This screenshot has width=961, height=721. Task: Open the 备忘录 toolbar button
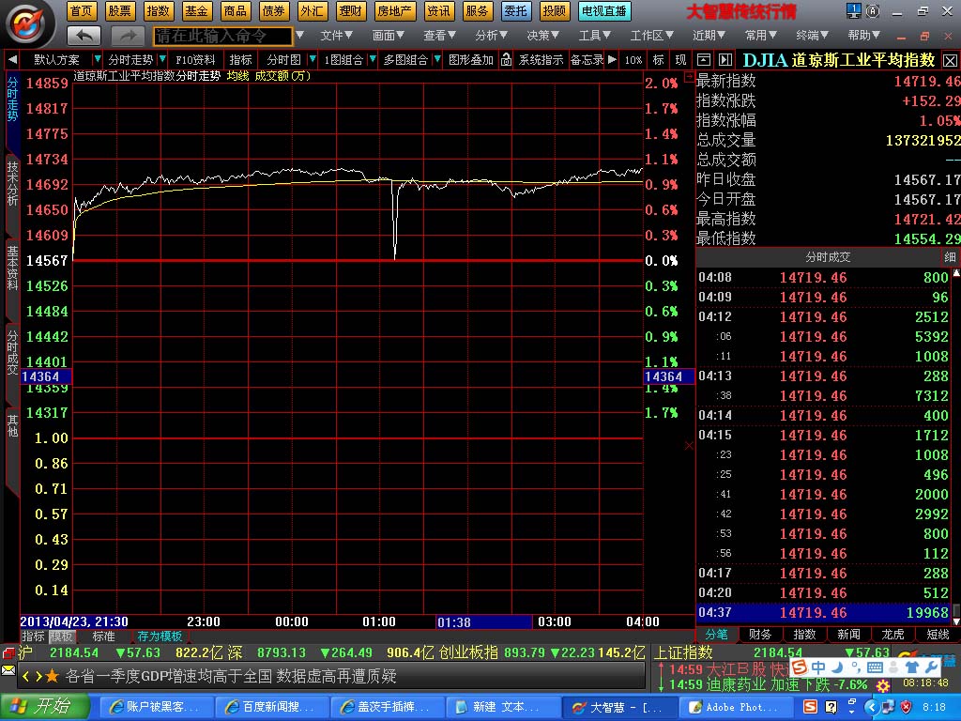(x=587, y=59)
